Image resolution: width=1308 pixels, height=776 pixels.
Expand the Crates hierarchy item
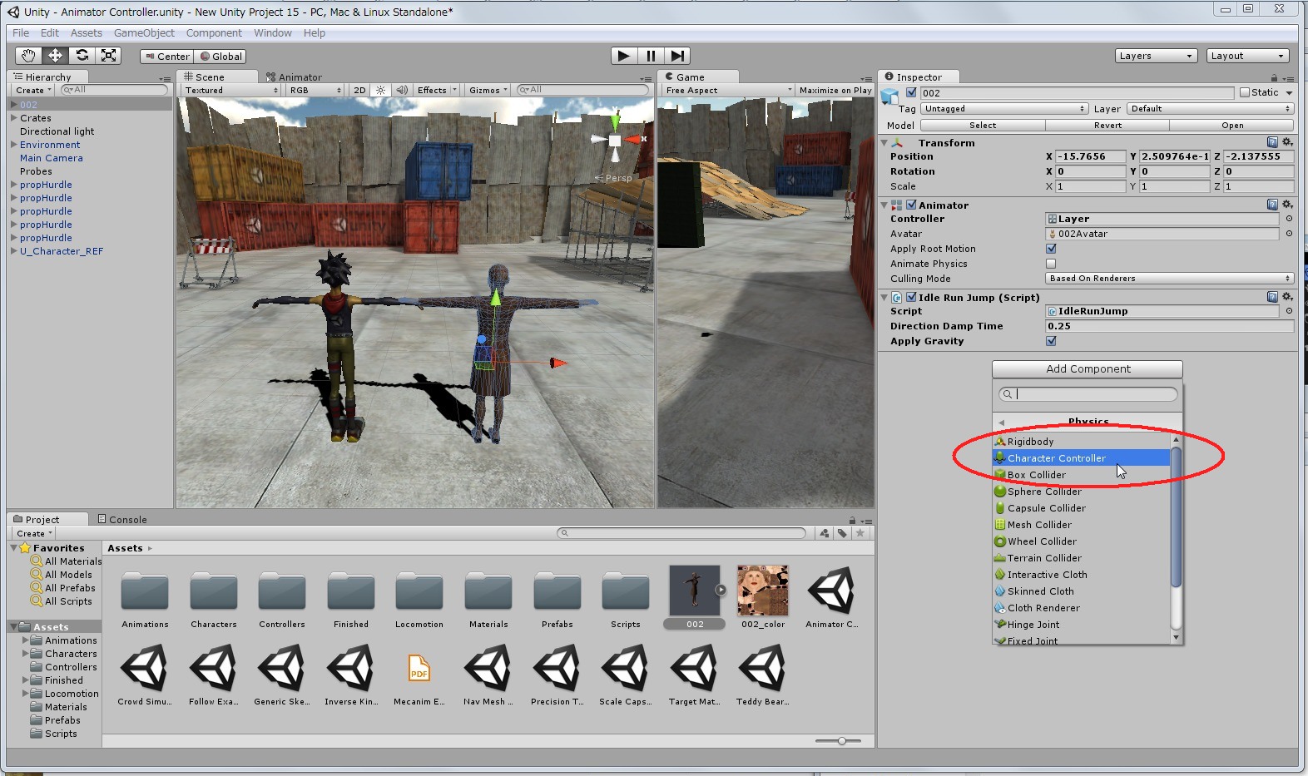click(x=14, y=118)
